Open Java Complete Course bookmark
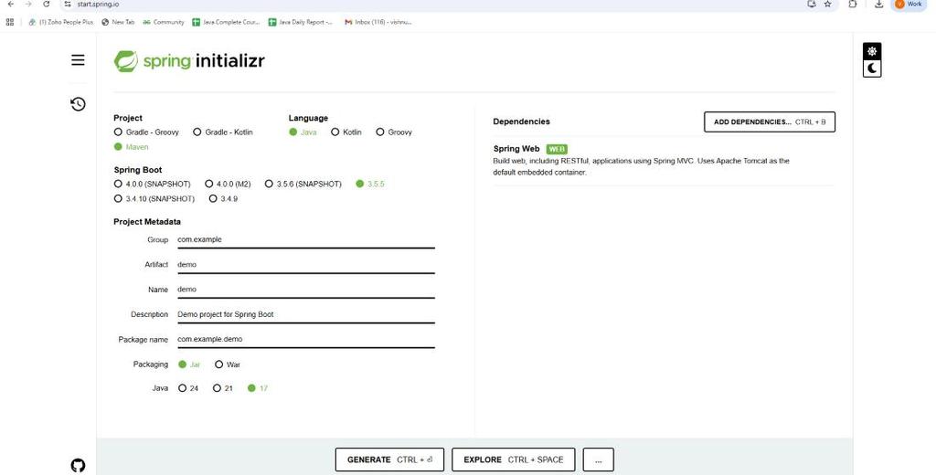The height and width of the screenshot is (475, 936). pyautogui.click(x=226, y=22)
